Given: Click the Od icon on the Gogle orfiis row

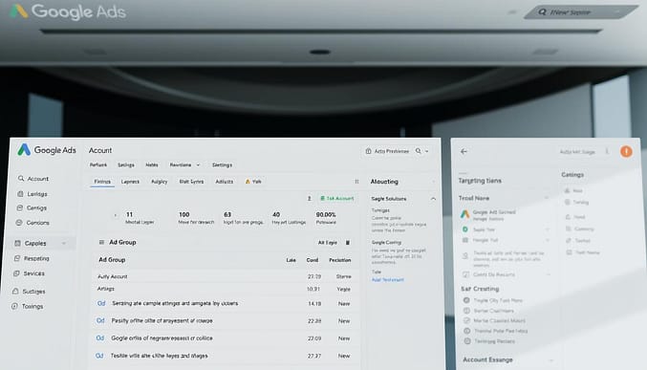Looking at the screenshot, I should 100,338.
